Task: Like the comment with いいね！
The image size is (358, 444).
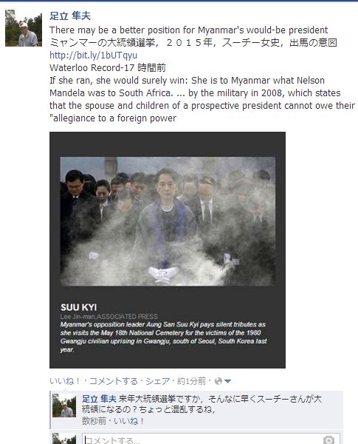Action: tap(129, 421)
